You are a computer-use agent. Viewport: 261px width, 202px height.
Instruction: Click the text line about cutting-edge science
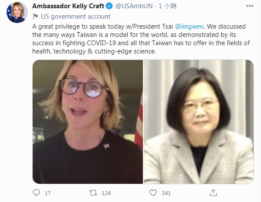(x=94, y=51)
